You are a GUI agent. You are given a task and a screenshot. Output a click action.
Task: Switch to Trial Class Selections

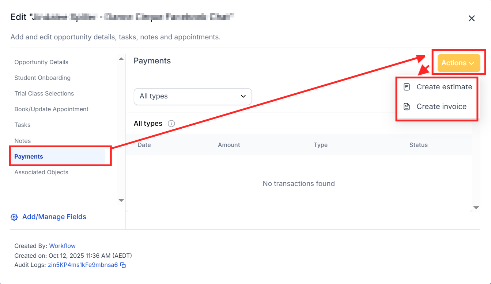tap(44, 93)
